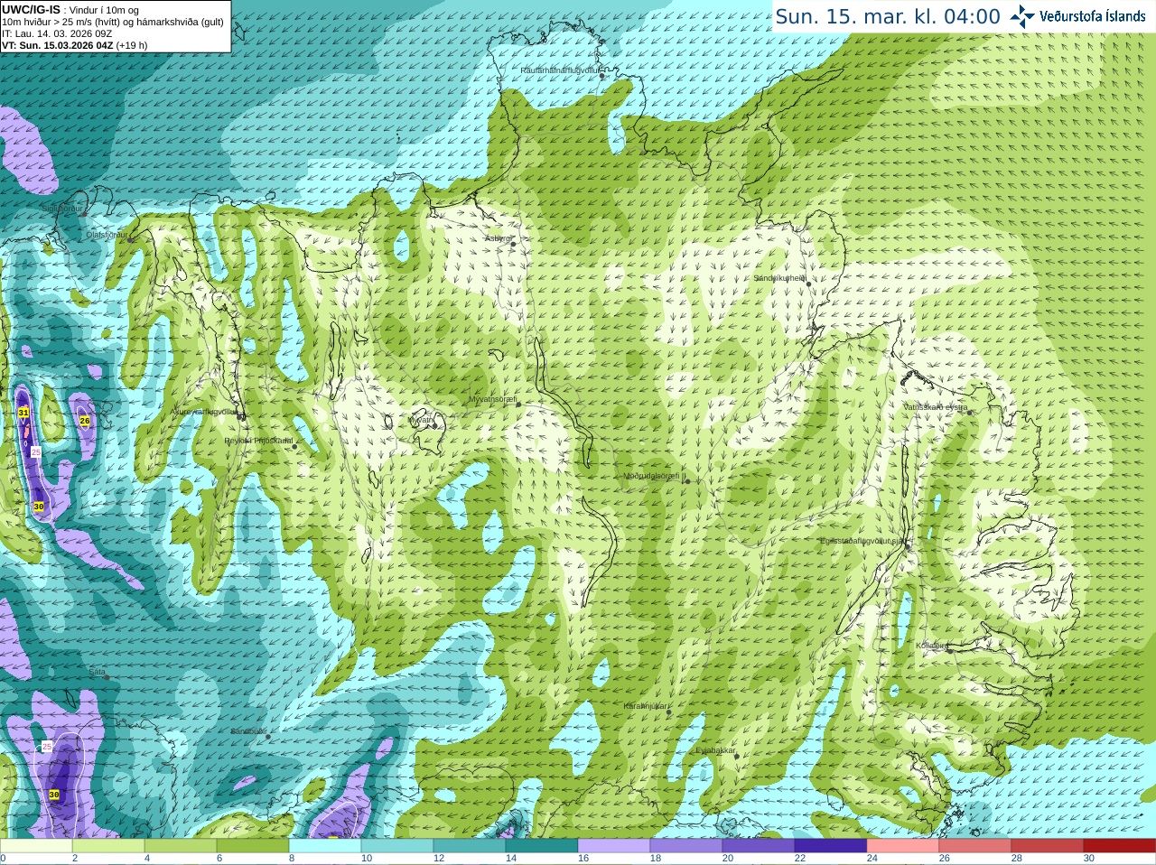1156x865 pixels.
Task: Click the white 25 contour label south of Sáta
Action: (x=47, y=747)
